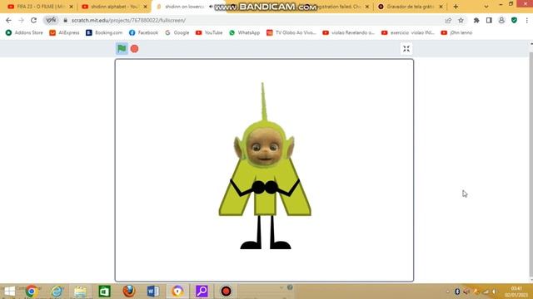The height and width of the screenshot is (299, 533).
Task: Open Microsoft Word from taskbar
Action: (x=153, y=292)
